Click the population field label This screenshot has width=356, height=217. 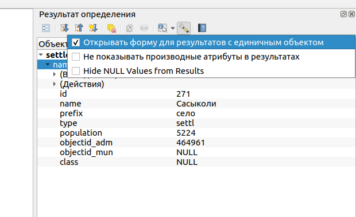pos(81,133)
